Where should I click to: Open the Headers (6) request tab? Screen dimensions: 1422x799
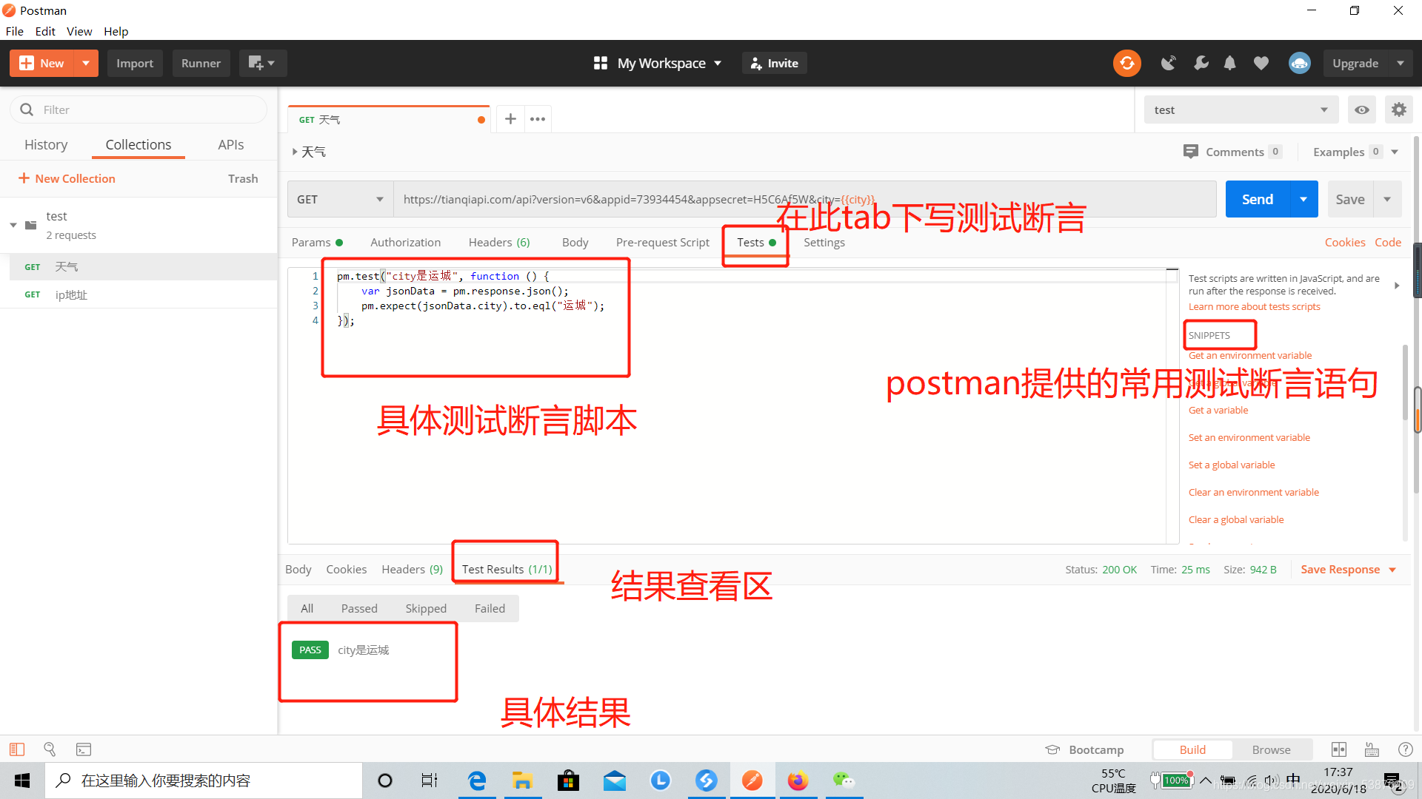[499, 242]
